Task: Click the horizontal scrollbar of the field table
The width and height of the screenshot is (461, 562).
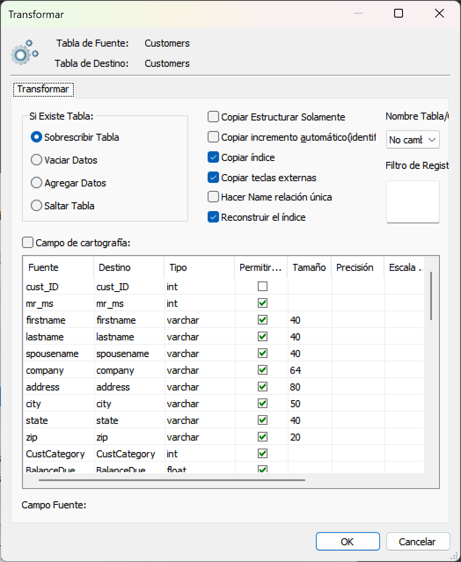Action: [172, 480]
